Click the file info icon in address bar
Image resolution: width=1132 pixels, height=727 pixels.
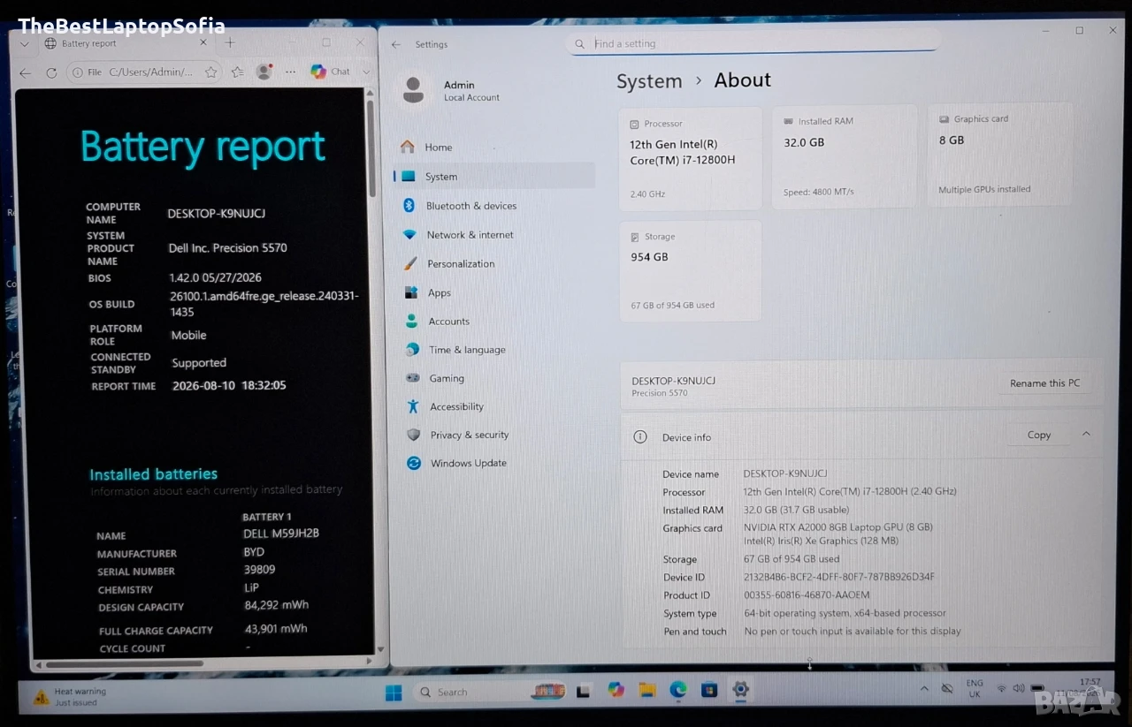click(x=79, y=72)
